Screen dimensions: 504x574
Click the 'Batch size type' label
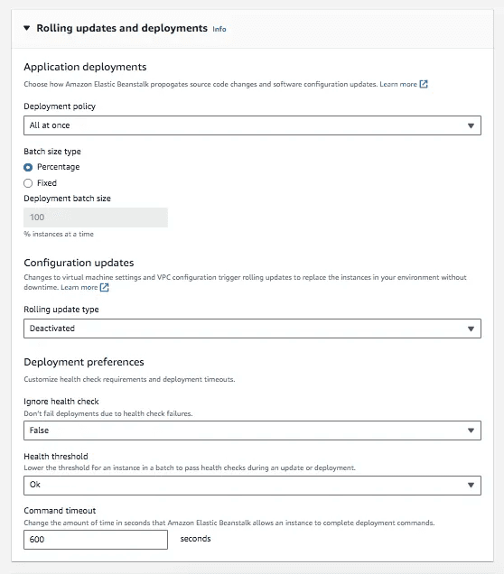pos(52,152)
